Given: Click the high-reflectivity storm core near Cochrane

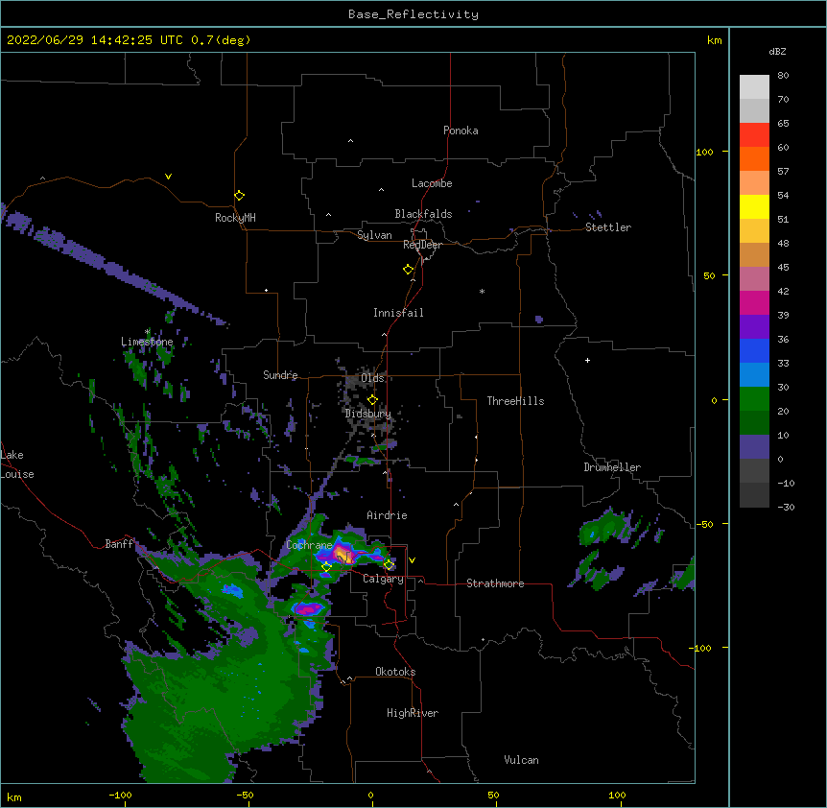Looking at the screenshot, I should 343,555.
